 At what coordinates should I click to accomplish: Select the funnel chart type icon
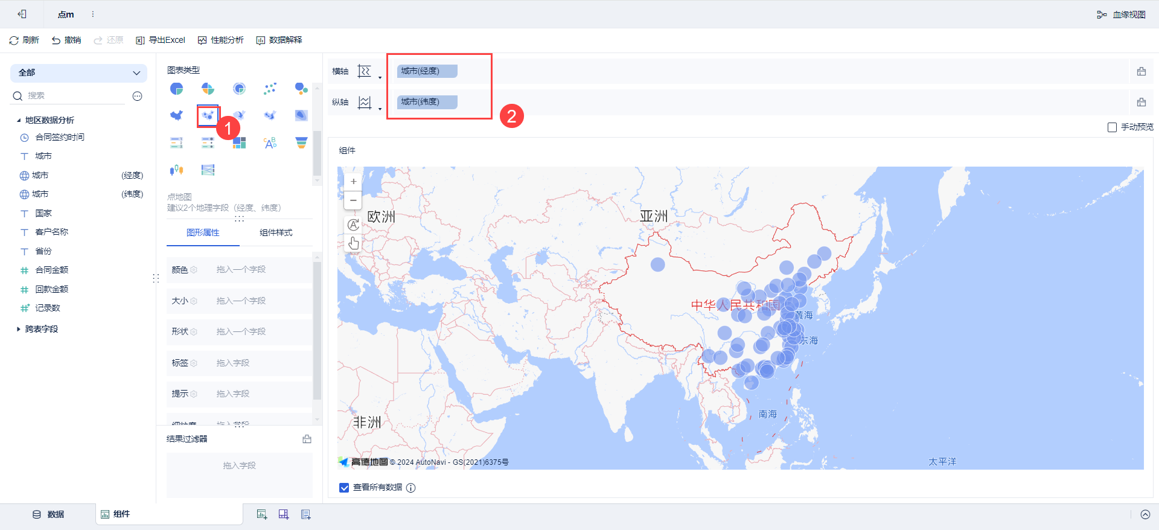[301, 142]
